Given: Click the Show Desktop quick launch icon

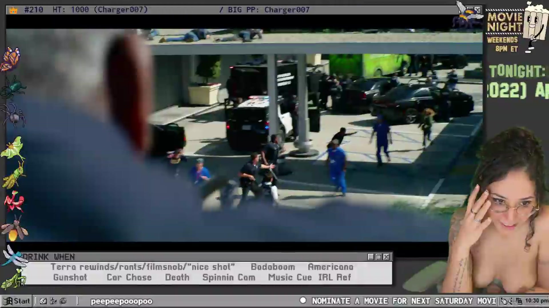Looking at the screenshot, I should tap(43, 301).
